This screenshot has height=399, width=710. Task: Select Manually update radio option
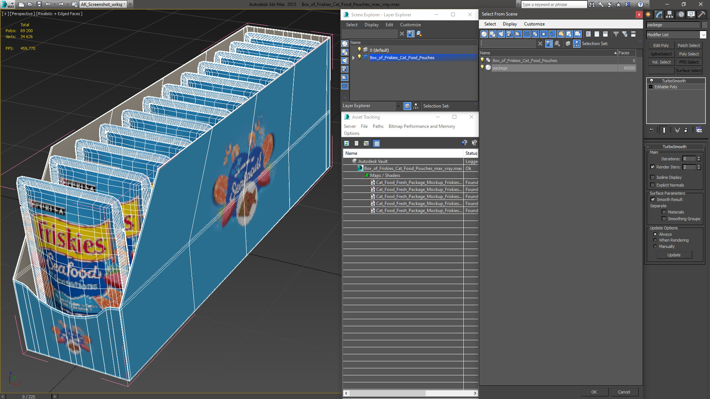click(655, 246)
